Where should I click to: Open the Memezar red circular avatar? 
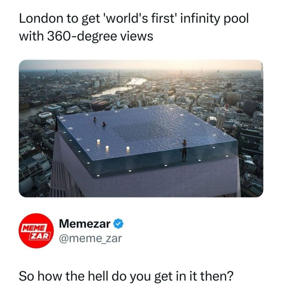(x=36, y=230)
